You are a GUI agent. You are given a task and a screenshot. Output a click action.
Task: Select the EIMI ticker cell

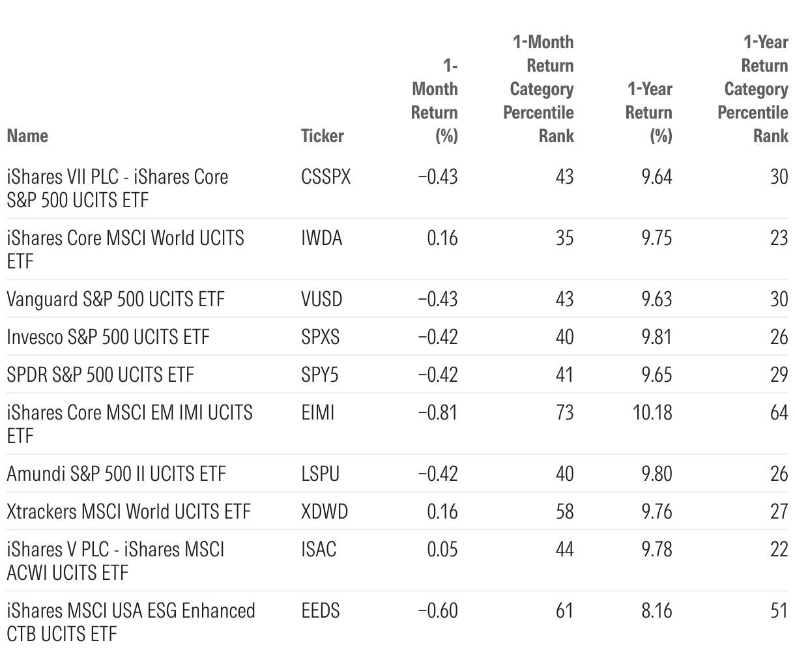coord(317,412)
